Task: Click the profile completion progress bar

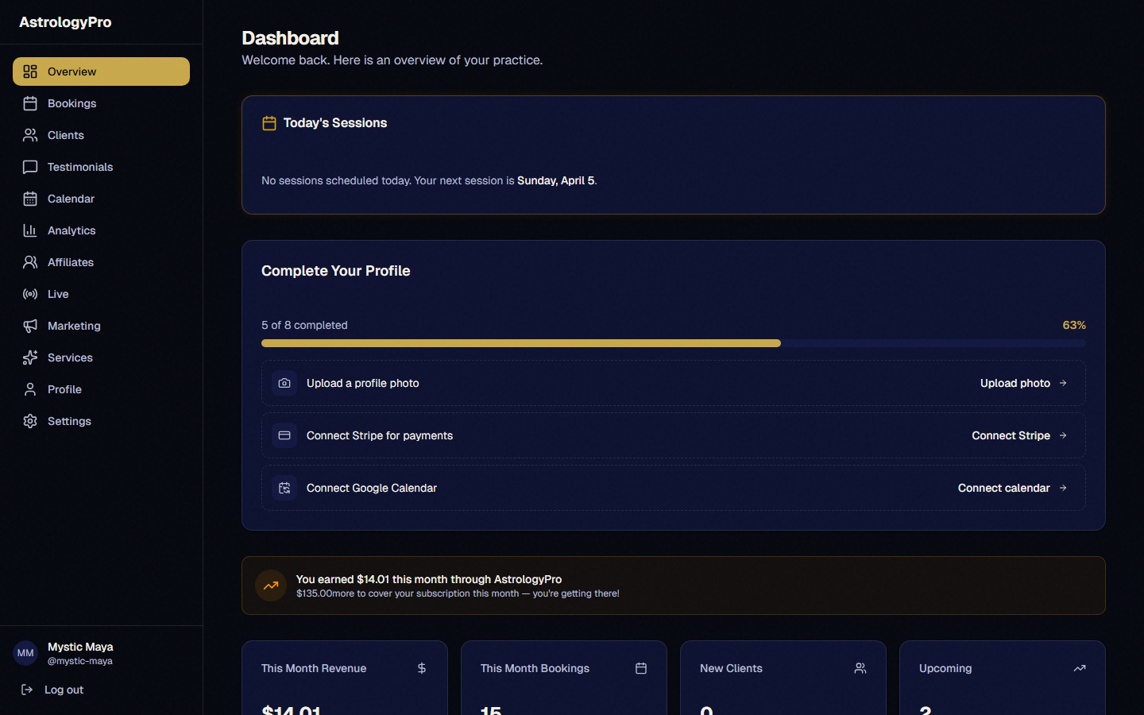Action: tap(673, 343)
